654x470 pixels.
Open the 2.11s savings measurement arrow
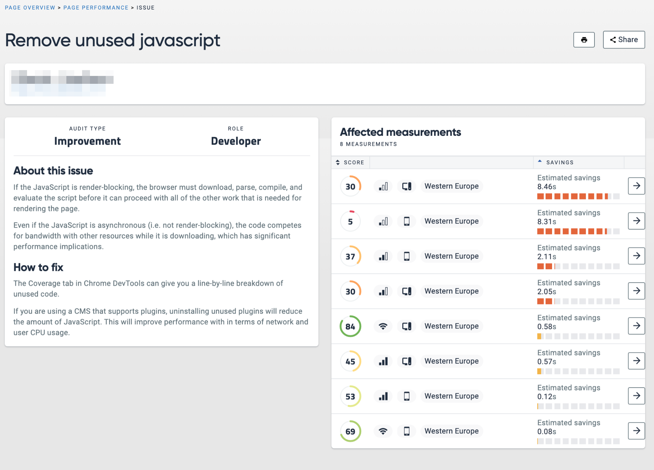[x=636, y=256]
